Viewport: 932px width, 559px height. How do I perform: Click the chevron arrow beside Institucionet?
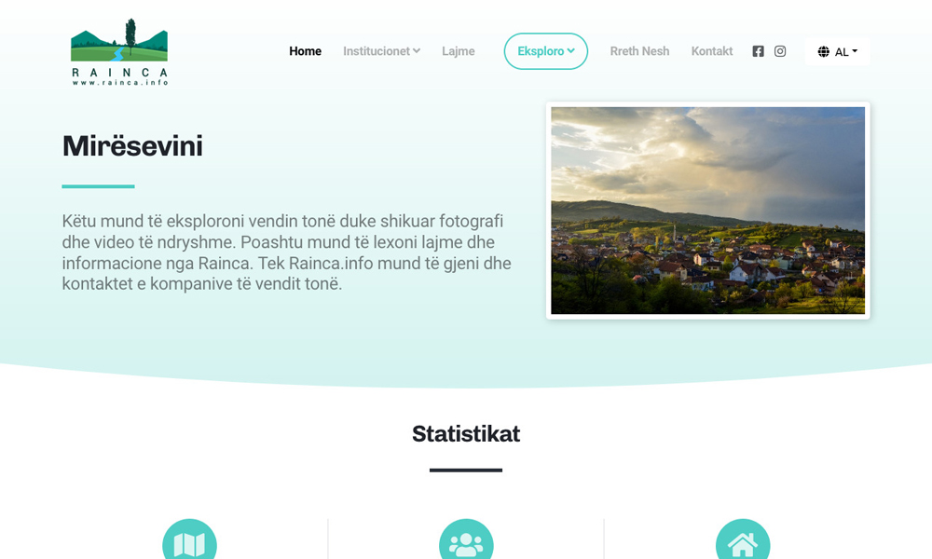click(417, 51)
